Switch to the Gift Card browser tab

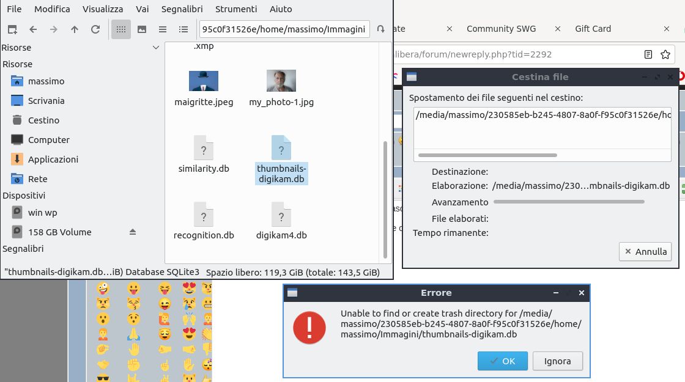point(593,29)
